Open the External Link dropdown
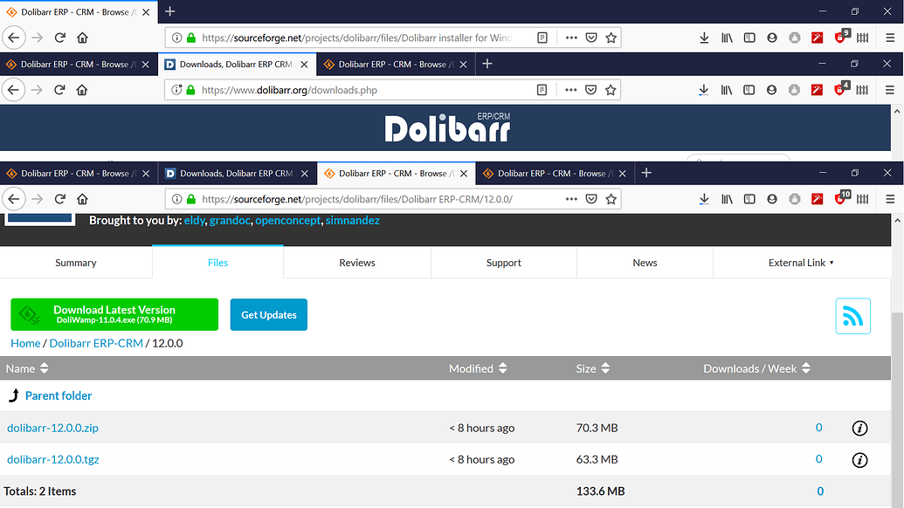The width and height of the screenshot is (904, 508). [x=802, y=262]
